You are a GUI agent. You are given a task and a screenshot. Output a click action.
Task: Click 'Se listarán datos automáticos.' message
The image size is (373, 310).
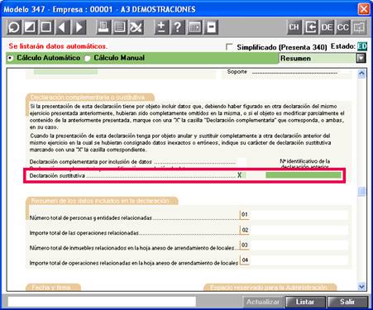[x=58, y=46]
